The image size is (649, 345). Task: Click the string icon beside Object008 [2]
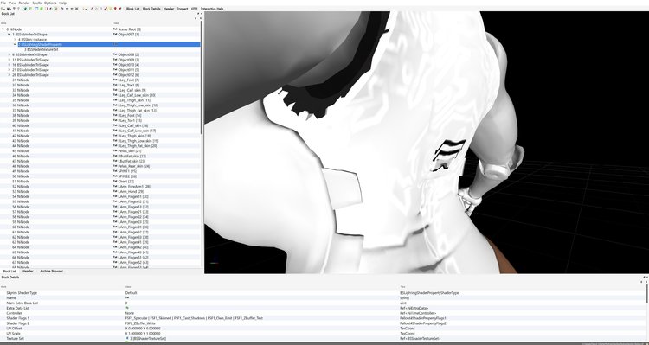(115, 54)
